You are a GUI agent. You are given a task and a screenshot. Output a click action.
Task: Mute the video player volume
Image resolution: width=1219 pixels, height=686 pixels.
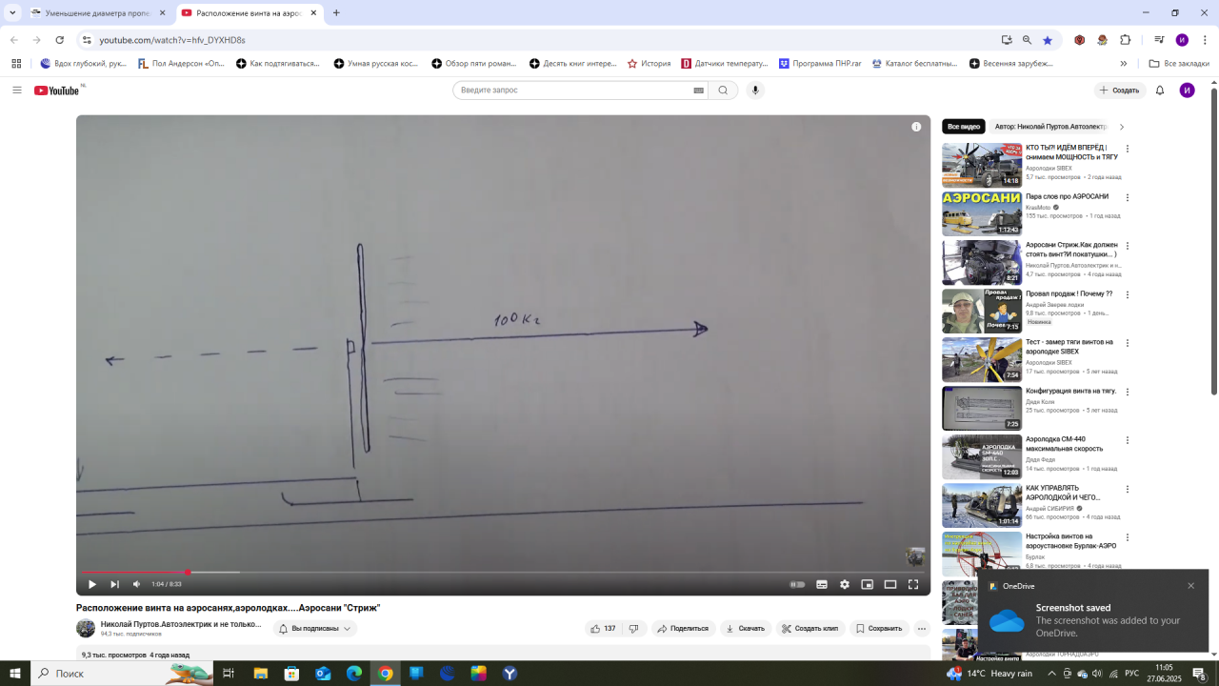136,584
